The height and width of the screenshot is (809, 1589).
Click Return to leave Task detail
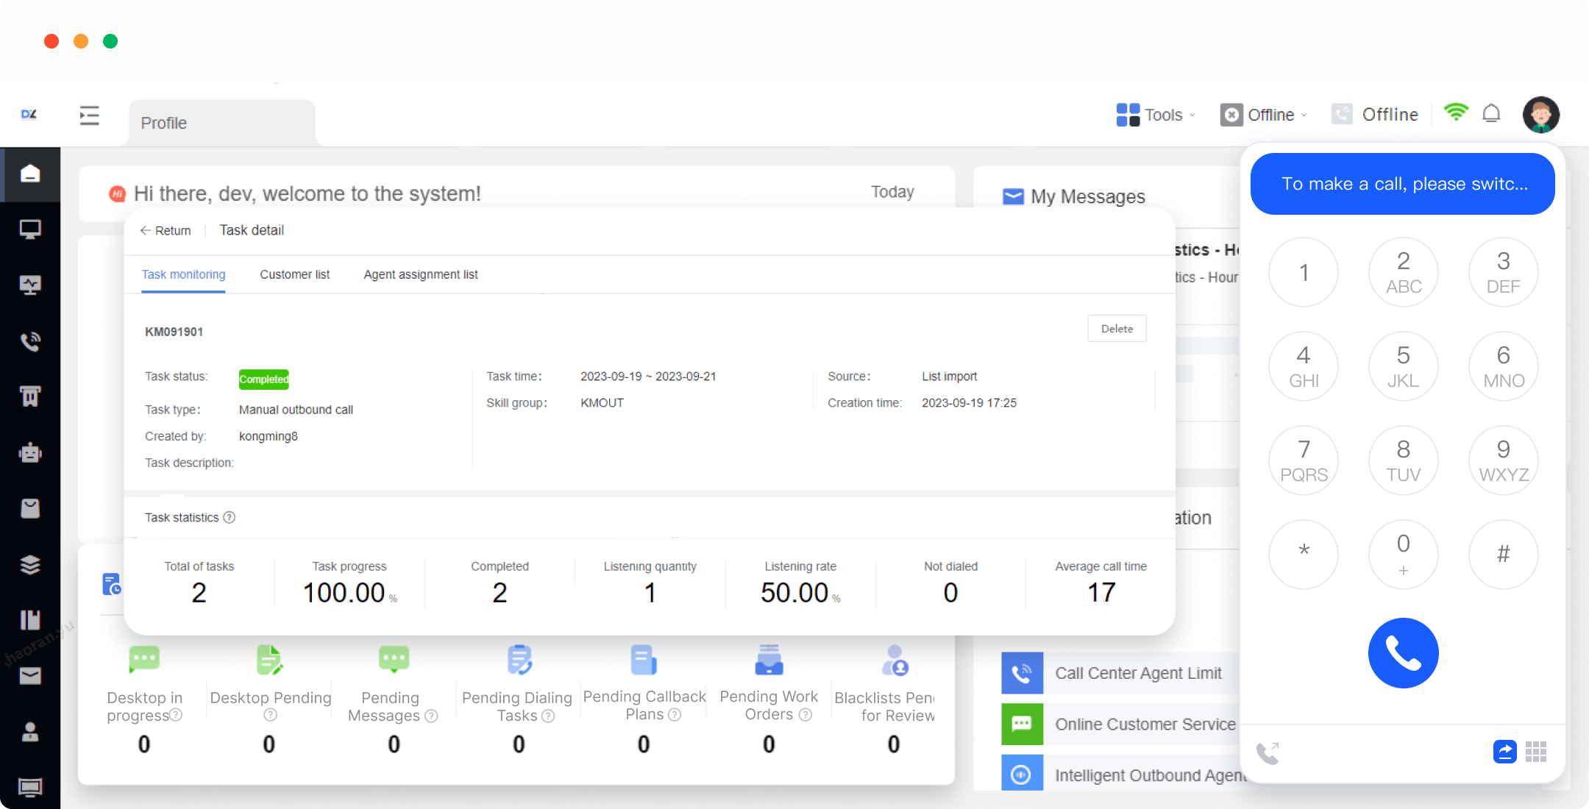[165, 230]
